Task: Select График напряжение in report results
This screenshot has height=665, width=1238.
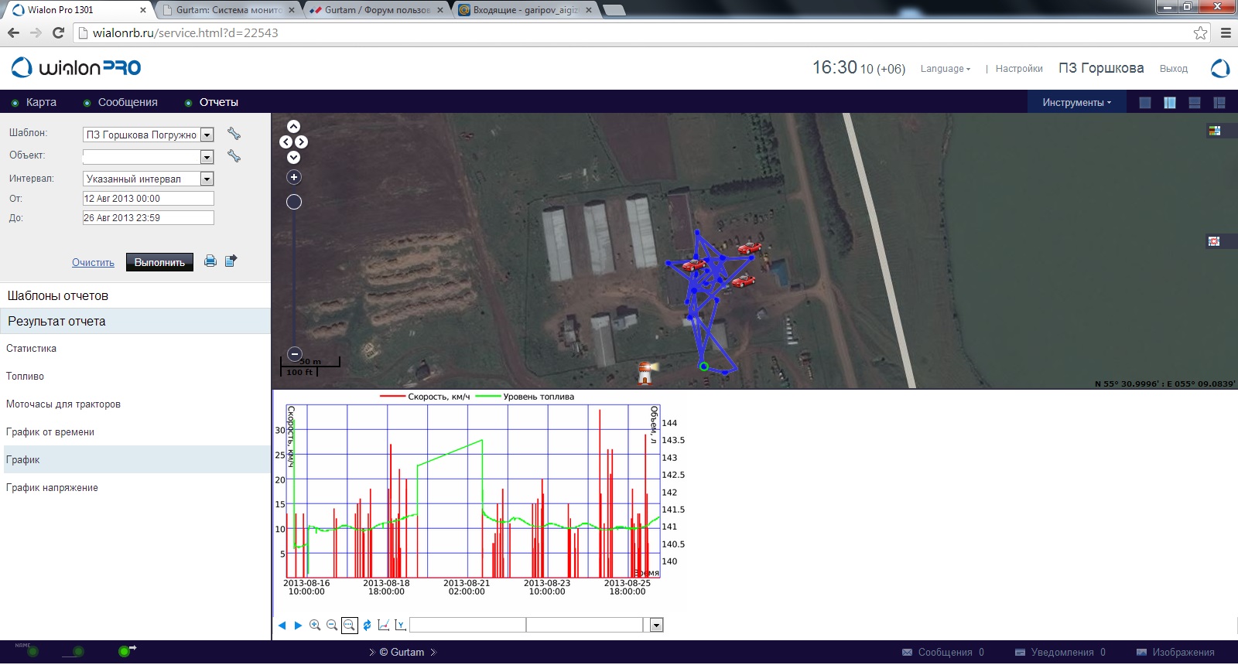Action: pyautogui.click(x=52, y=488)
